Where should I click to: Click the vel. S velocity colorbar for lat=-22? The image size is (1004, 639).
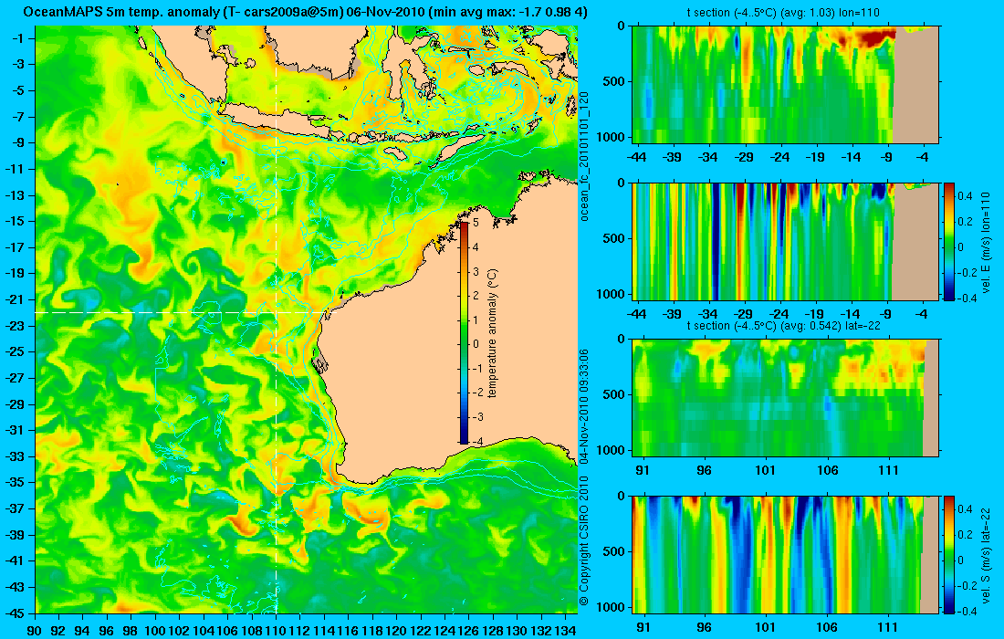click(x=948, y=554)
